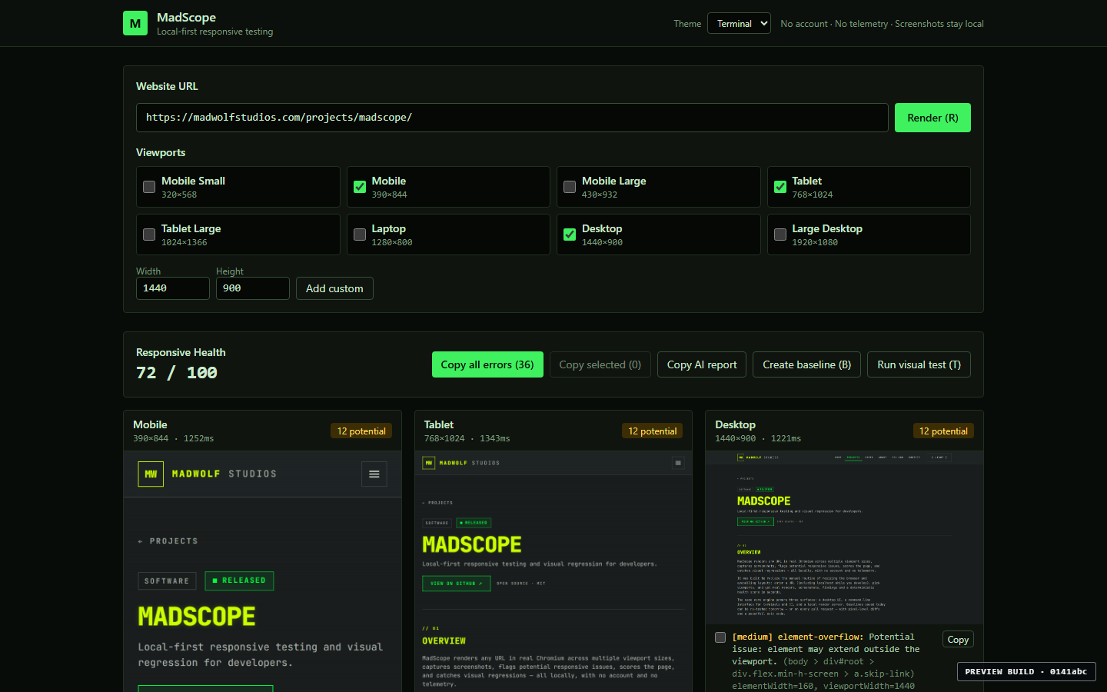Click the PROJECTS back link in Mobile preview
1107x692 pixels.
pos(168,541)
